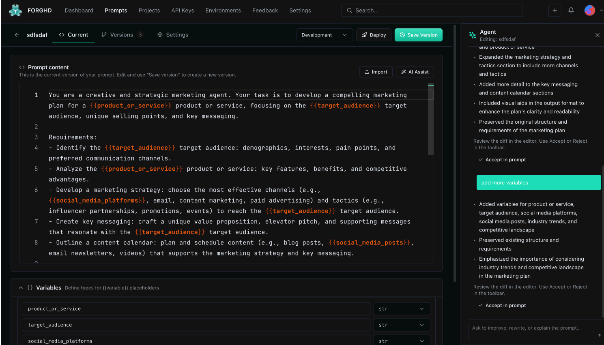Open the prompt Settings tab
Screen dimensions: 604x345
click(173, 35)
